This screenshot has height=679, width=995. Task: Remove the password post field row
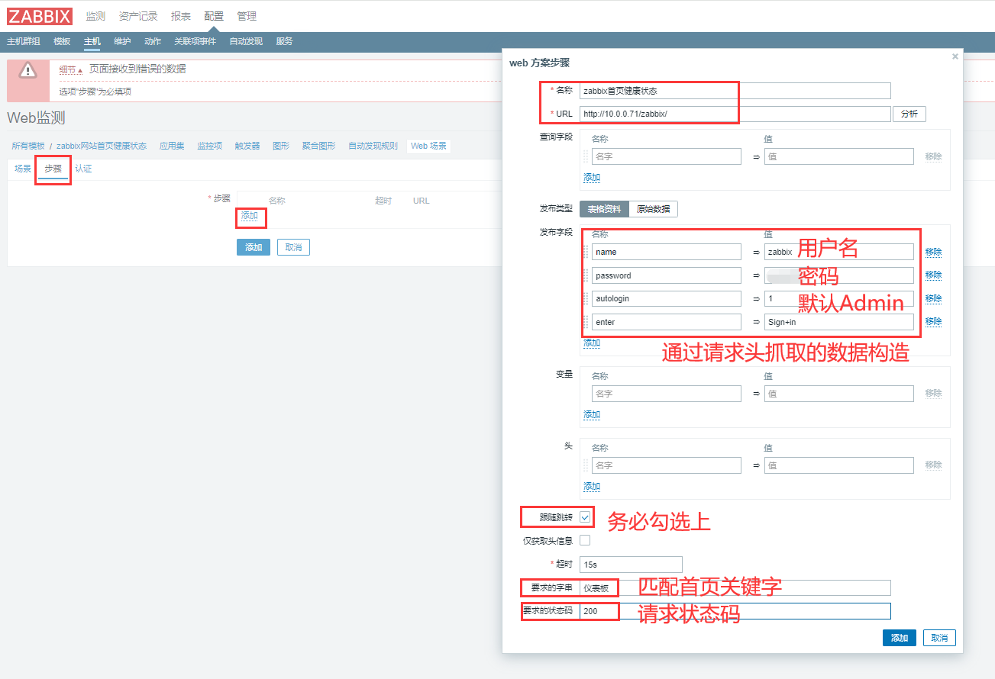coord(933,275)
